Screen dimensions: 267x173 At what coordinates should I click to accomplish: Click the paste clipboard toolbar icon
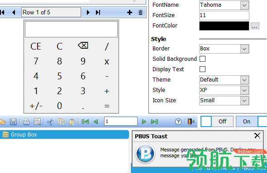click(72, 122)
